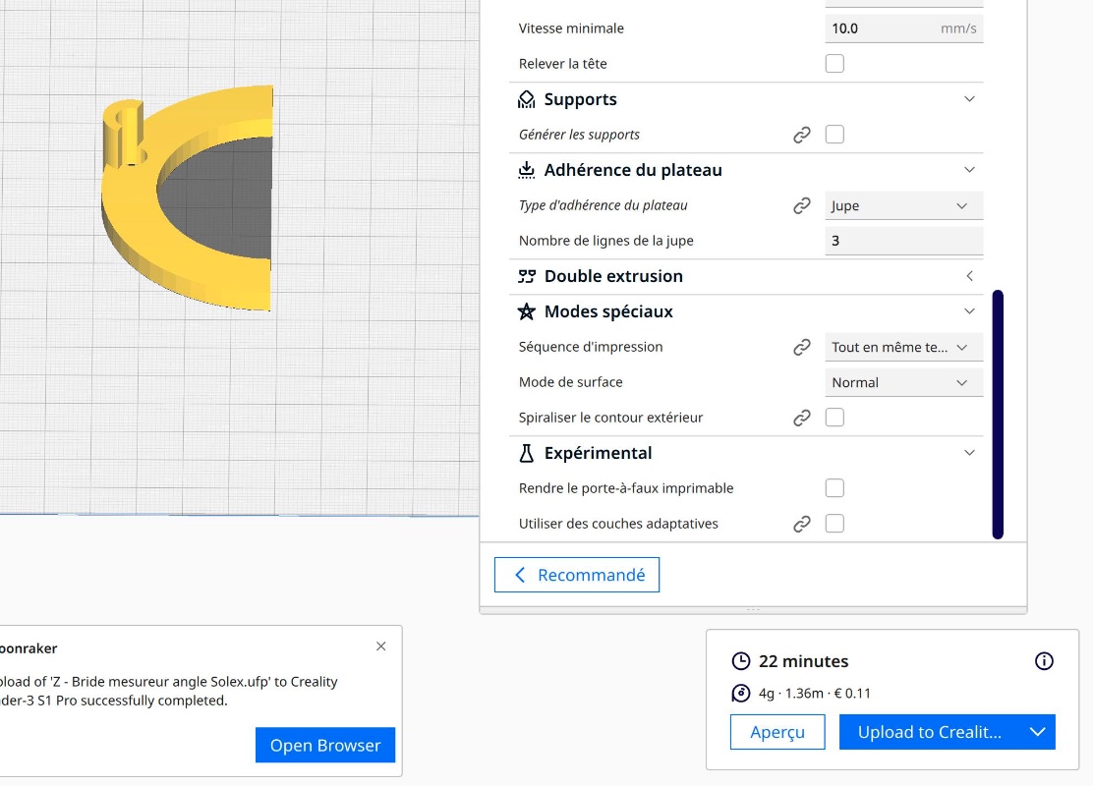This screenshot has width=1093, height=786.
Task: Click link icon beside couches adaptatives
Action: (802, 524)
